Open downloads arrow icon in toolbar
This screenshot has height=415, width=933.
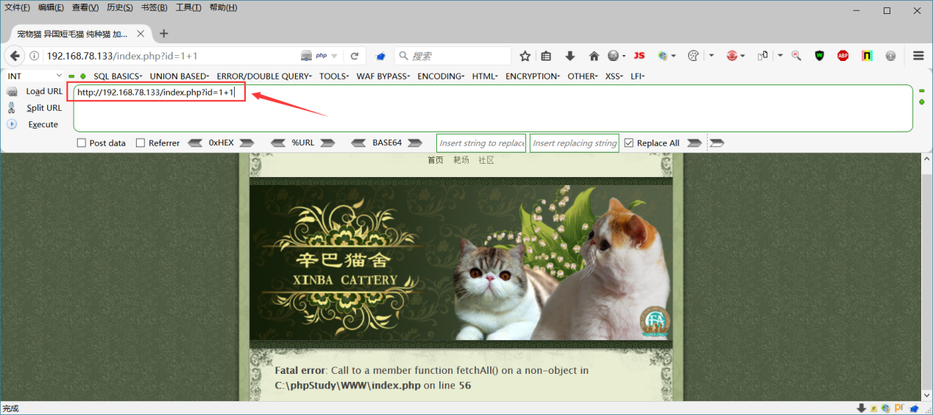(x=570, y=56)
